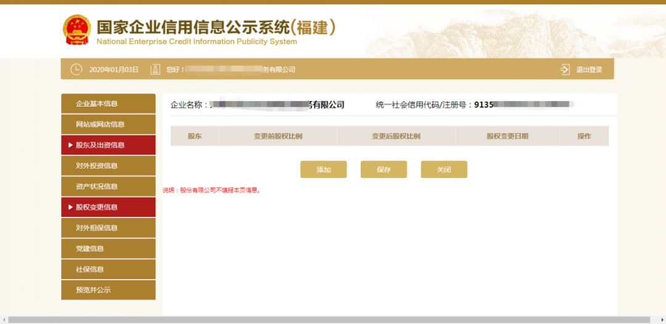
Task: Open 资产状况信息 section
Action: (x=96, y=187)
